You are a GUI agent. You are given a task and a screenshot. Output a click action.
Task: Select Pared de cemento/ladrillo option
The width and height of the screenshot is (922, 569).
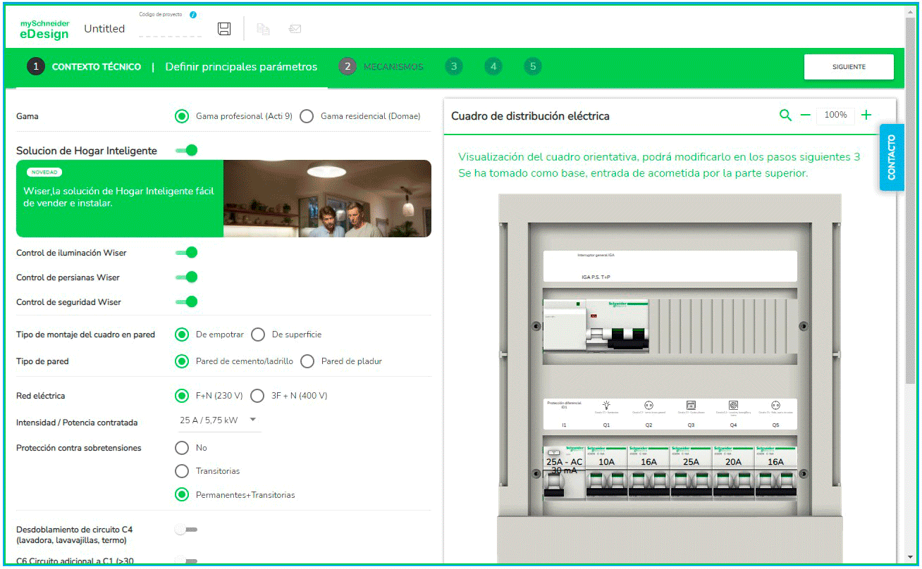click(x=182, y=361)
